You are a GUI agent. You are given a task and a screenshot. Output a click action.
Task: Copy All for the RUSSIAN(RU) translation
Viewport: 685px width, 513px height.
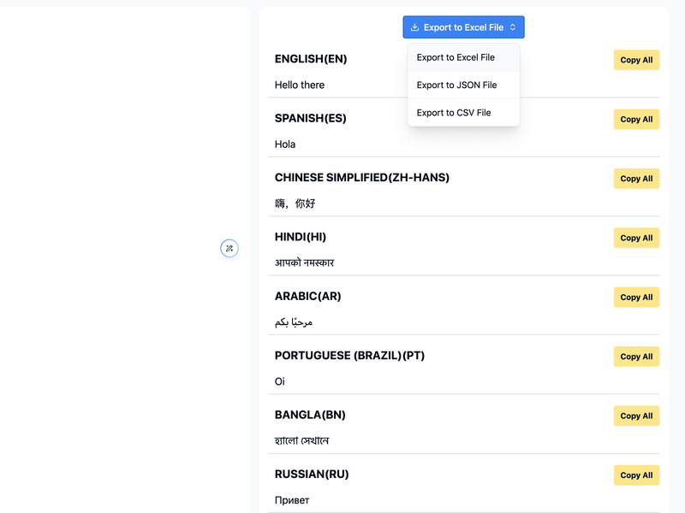click(x=636, y=475)
